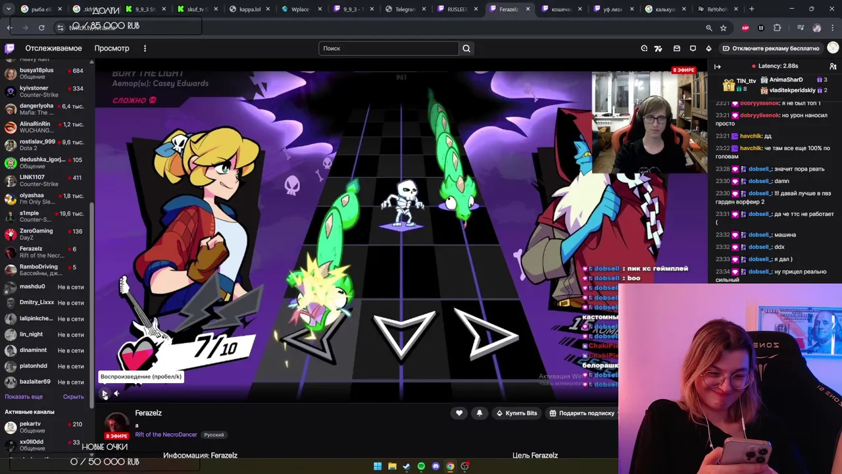Open dangerlyoha channel in the sidebar
Viewport: 842px width, 474px height.
45,109
